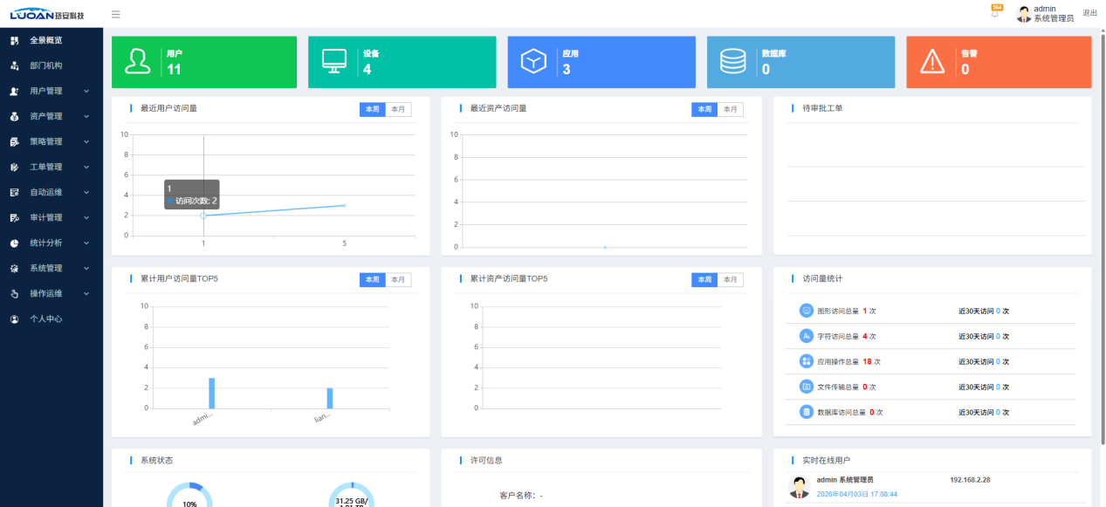
Task: Expand the 自动运维 chevron
Action: [86, 192]
